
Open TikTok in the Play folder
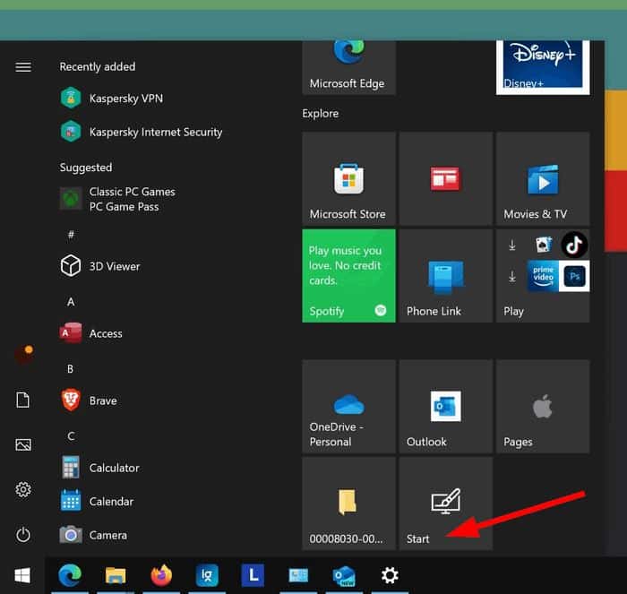[x=574, y=245]
